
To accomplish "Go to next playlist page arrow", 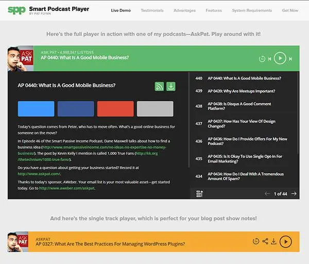I will pos(294,193).
